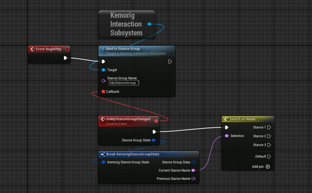Click the Previous Stance Name output pin

tap(193, 179)
